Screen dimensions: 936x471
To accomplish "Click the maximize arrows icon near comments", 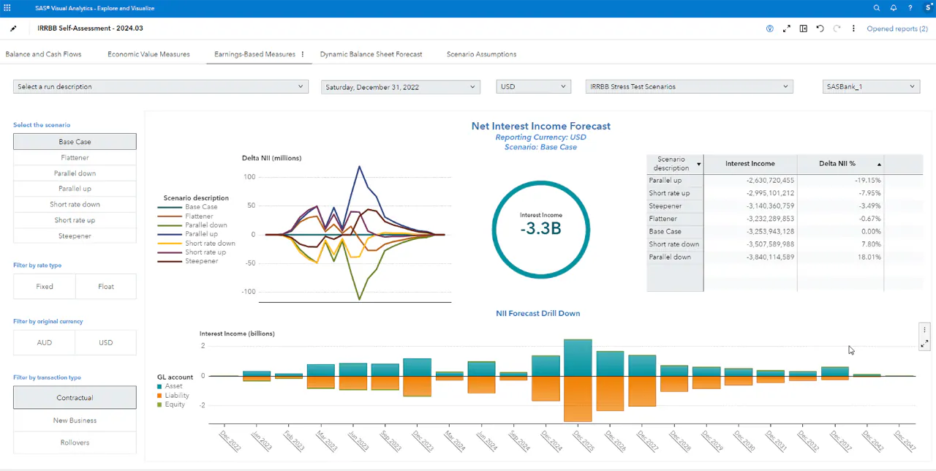I will 786,28.
